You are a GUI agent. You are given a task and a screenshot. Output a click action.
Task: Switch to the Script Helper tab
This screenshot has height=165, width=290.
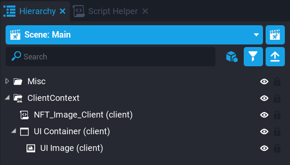click(x=113, y=11)
